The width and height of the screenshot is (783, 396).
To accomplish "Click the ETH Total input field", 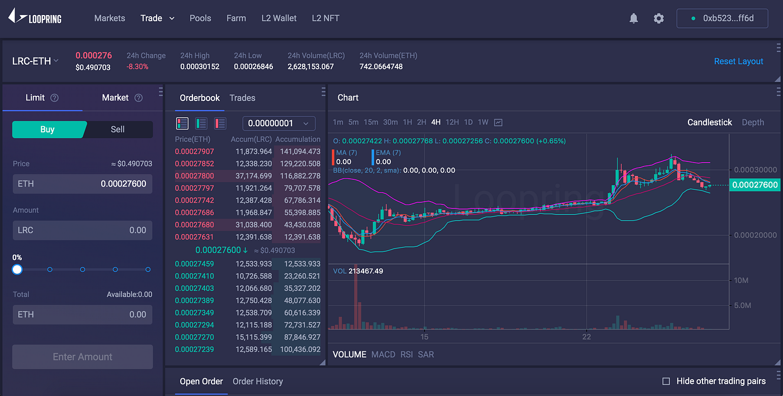I will point(82,314).
